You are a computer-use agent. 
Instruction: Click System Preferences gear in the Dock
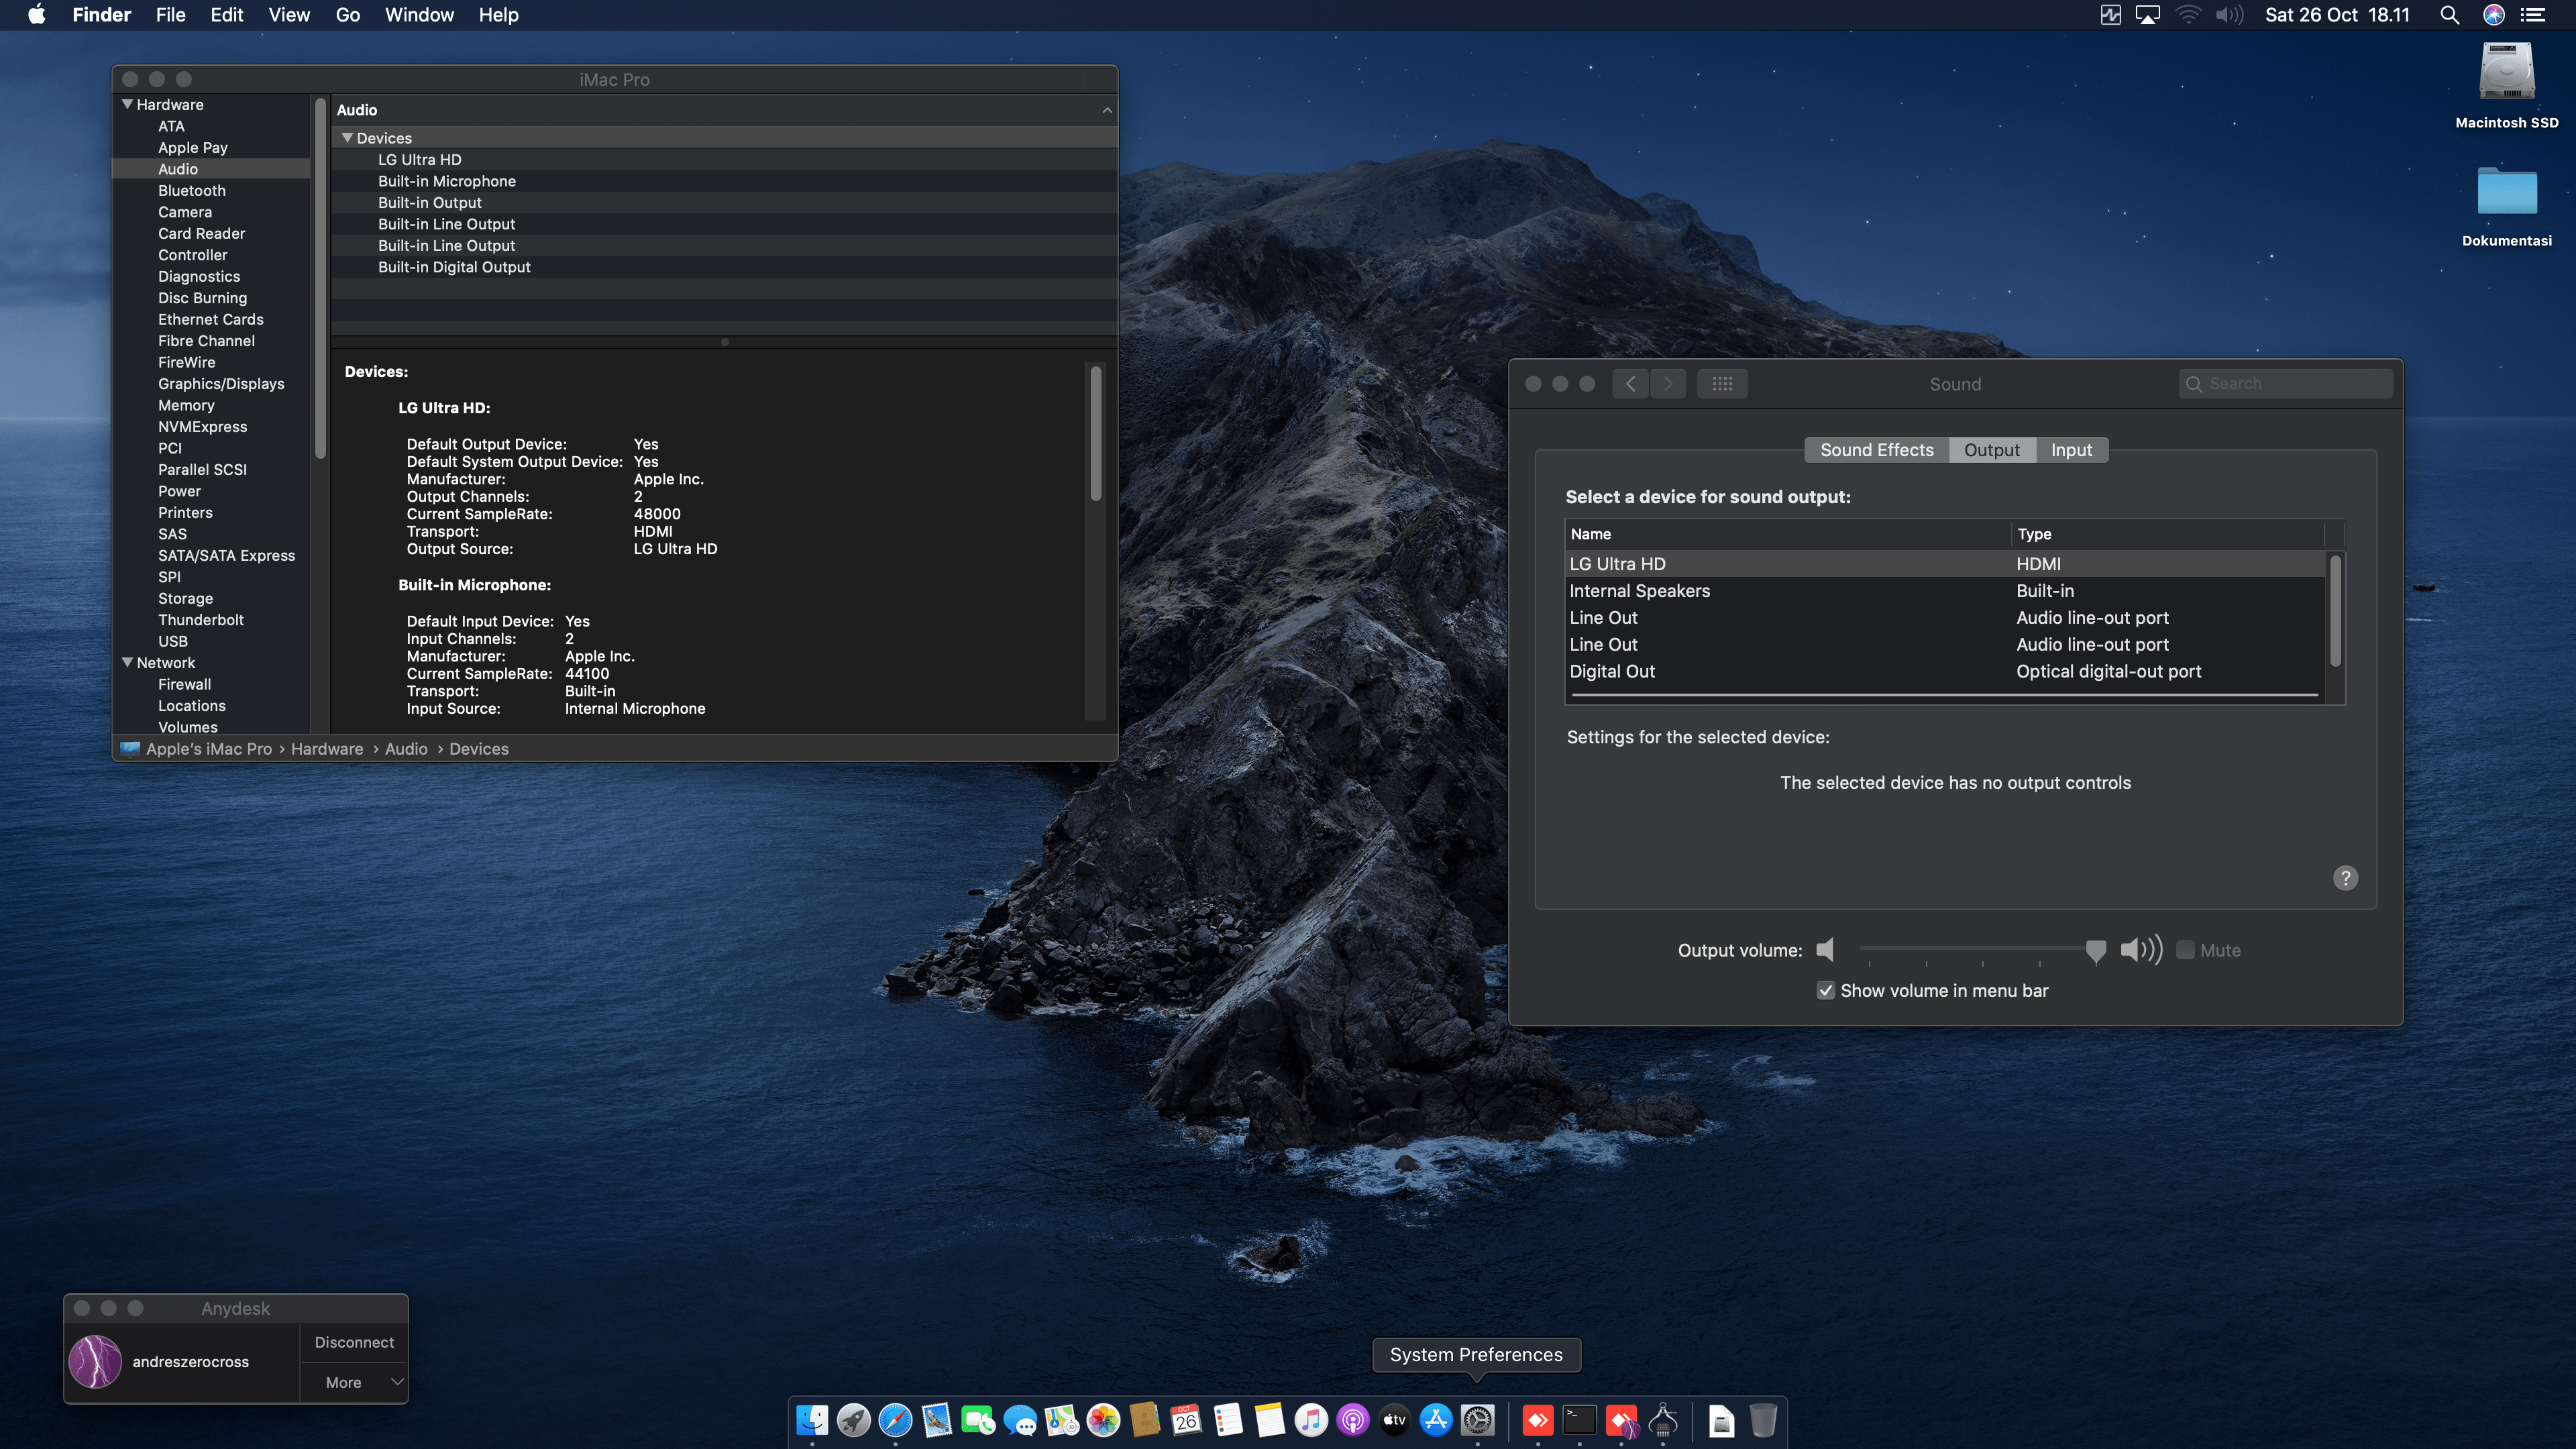coord(1478,1419)
